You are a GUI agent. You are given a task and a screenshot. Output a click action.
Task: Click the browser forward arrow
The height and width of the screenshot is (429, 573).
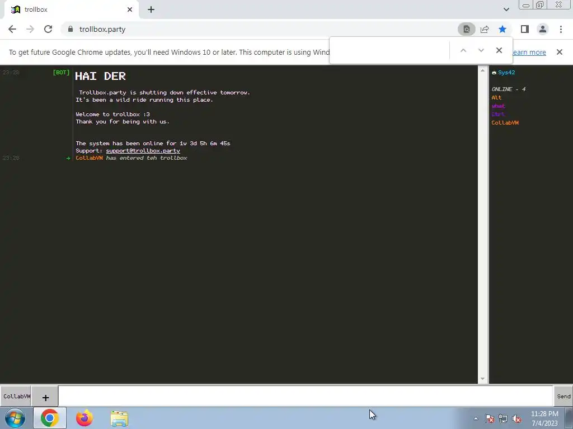coord(30,29)
